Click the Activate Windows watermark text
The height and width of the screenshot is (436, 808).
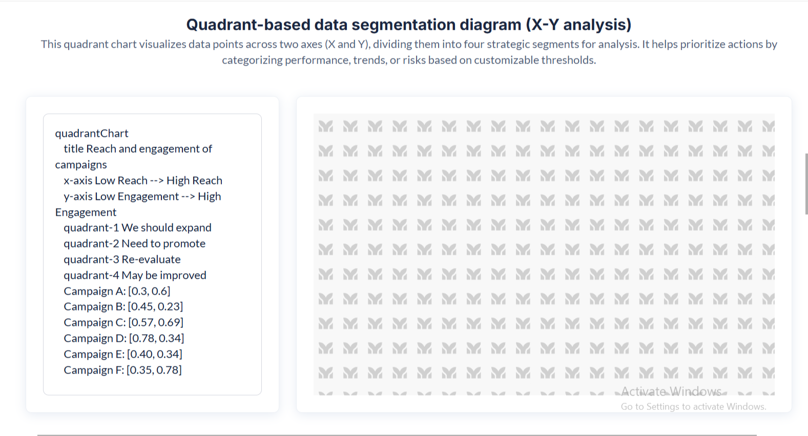[x=671, y=392]
